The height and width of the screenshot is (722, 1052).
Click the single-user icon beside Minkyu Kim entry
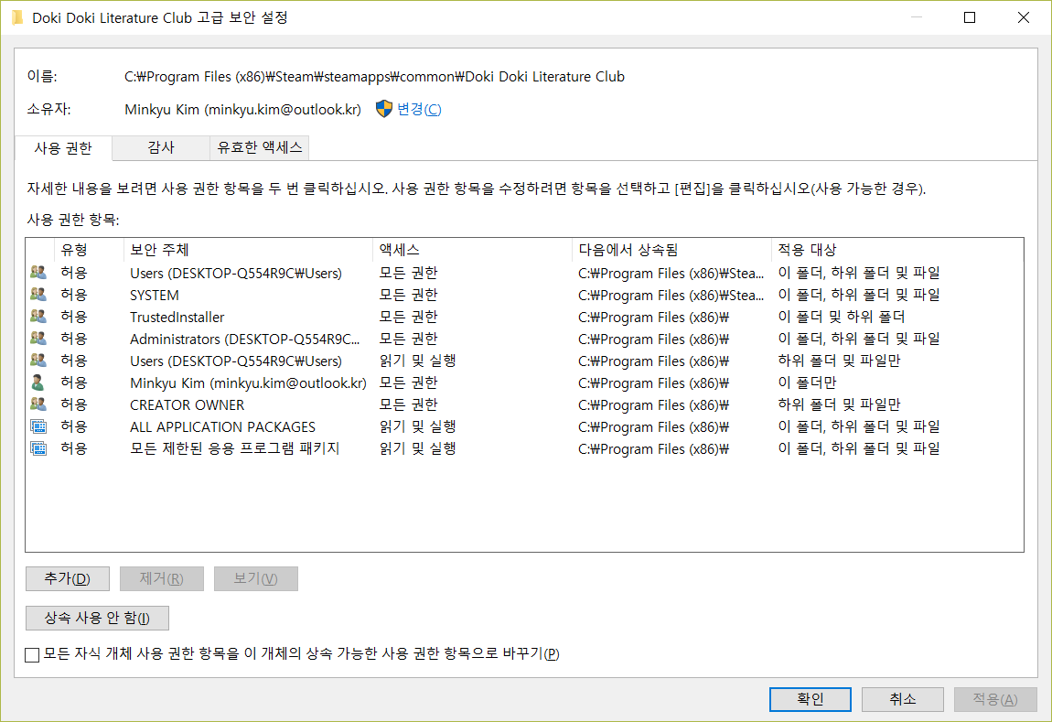click(x=38, y=383)
